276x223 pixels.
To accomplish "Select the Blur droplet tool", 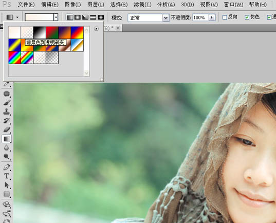I will click(x=7, y=147).
